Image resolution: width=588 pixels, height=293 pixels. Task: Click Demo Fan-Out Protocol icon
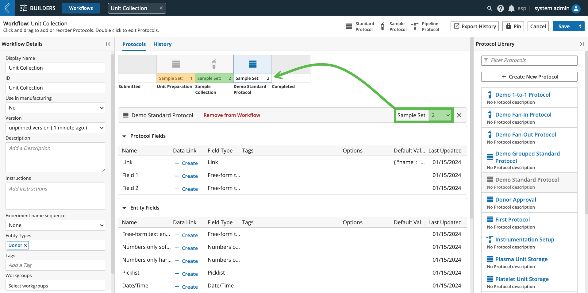click(x=490, y=134)
